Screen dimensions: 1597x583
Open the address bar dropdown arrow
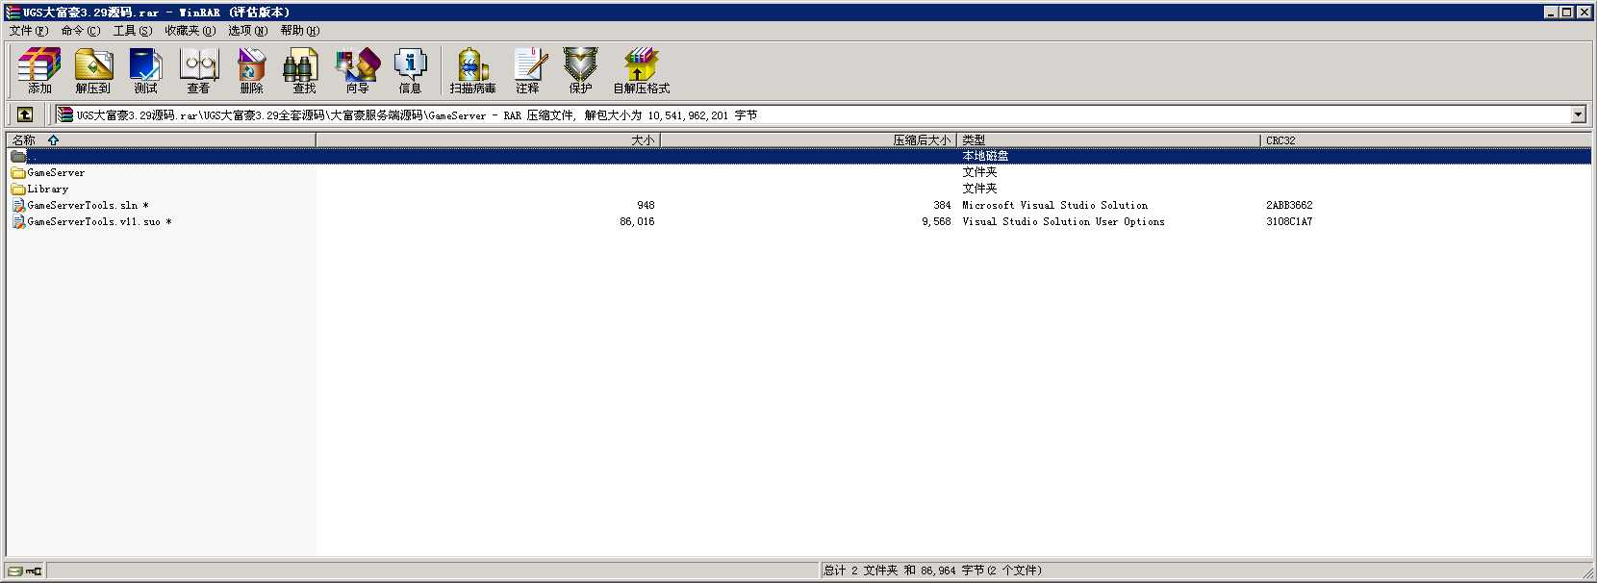(1578, 114)
